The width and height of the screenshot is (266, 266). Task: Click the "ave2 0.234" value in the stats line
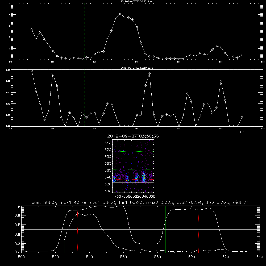189,202
